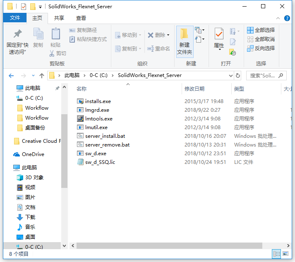The image size is (295, 262).
Task: Click the Back navigation arrow
Action: point(11,76)
